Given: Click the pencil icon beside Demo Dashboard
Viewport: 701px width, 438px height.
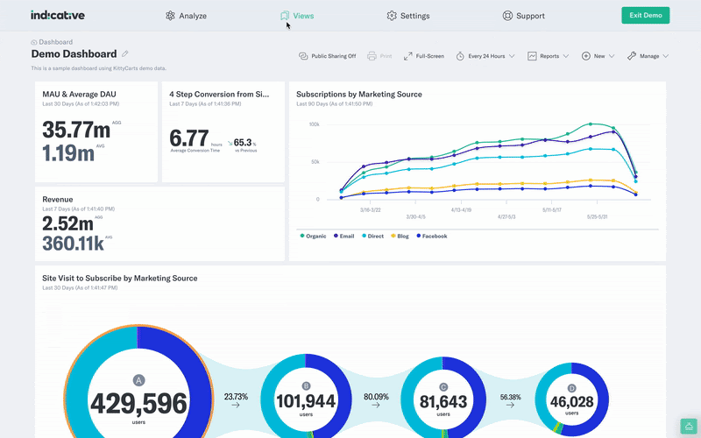Looking at the screenshot, I should (125, 53).
